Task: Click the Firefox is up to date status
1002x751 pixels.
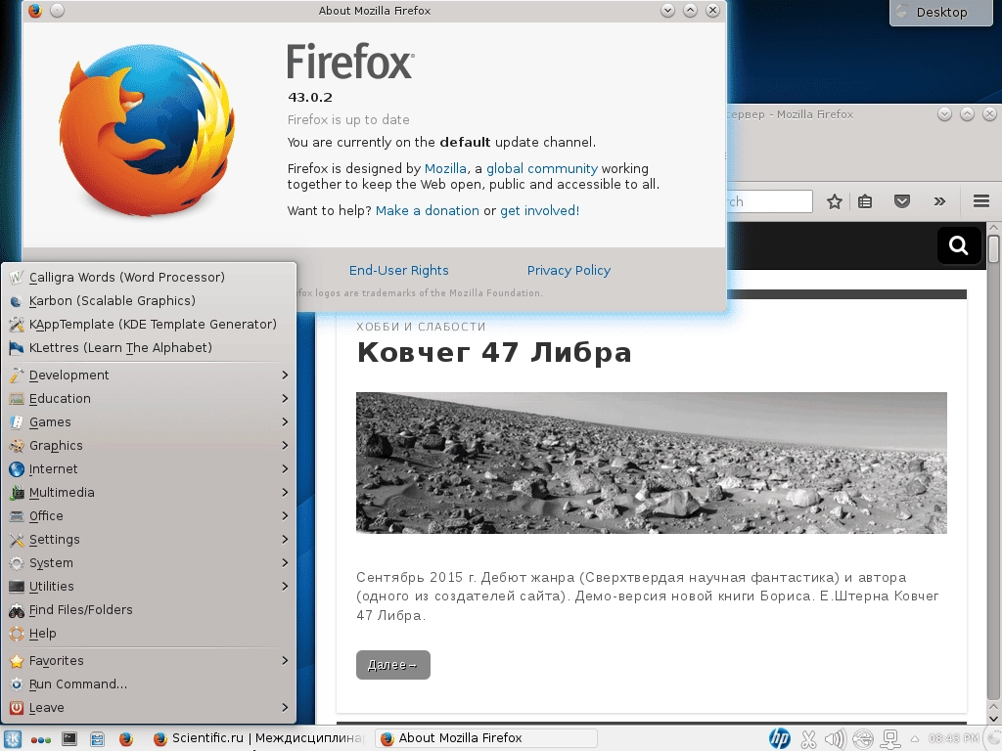Action: click(348, 120)
